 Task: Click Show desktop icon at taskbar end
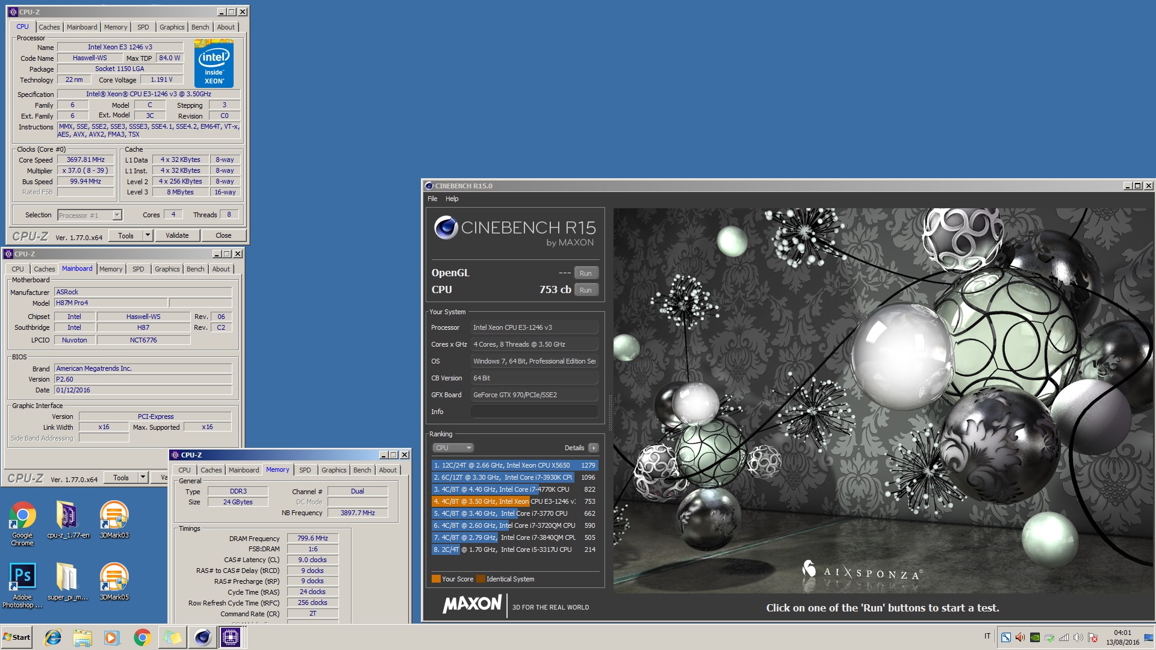(x=1149, y=637)
